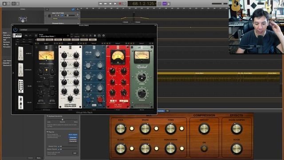The width and height of the screenshot is (284, 160).
Task: Turn the KICK mix knob
Action: [121, 128]
